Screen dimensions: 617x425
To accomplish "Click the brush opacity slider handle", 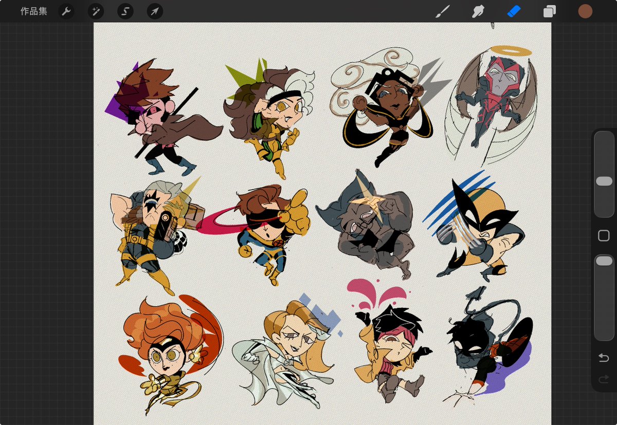I will 604,261.
